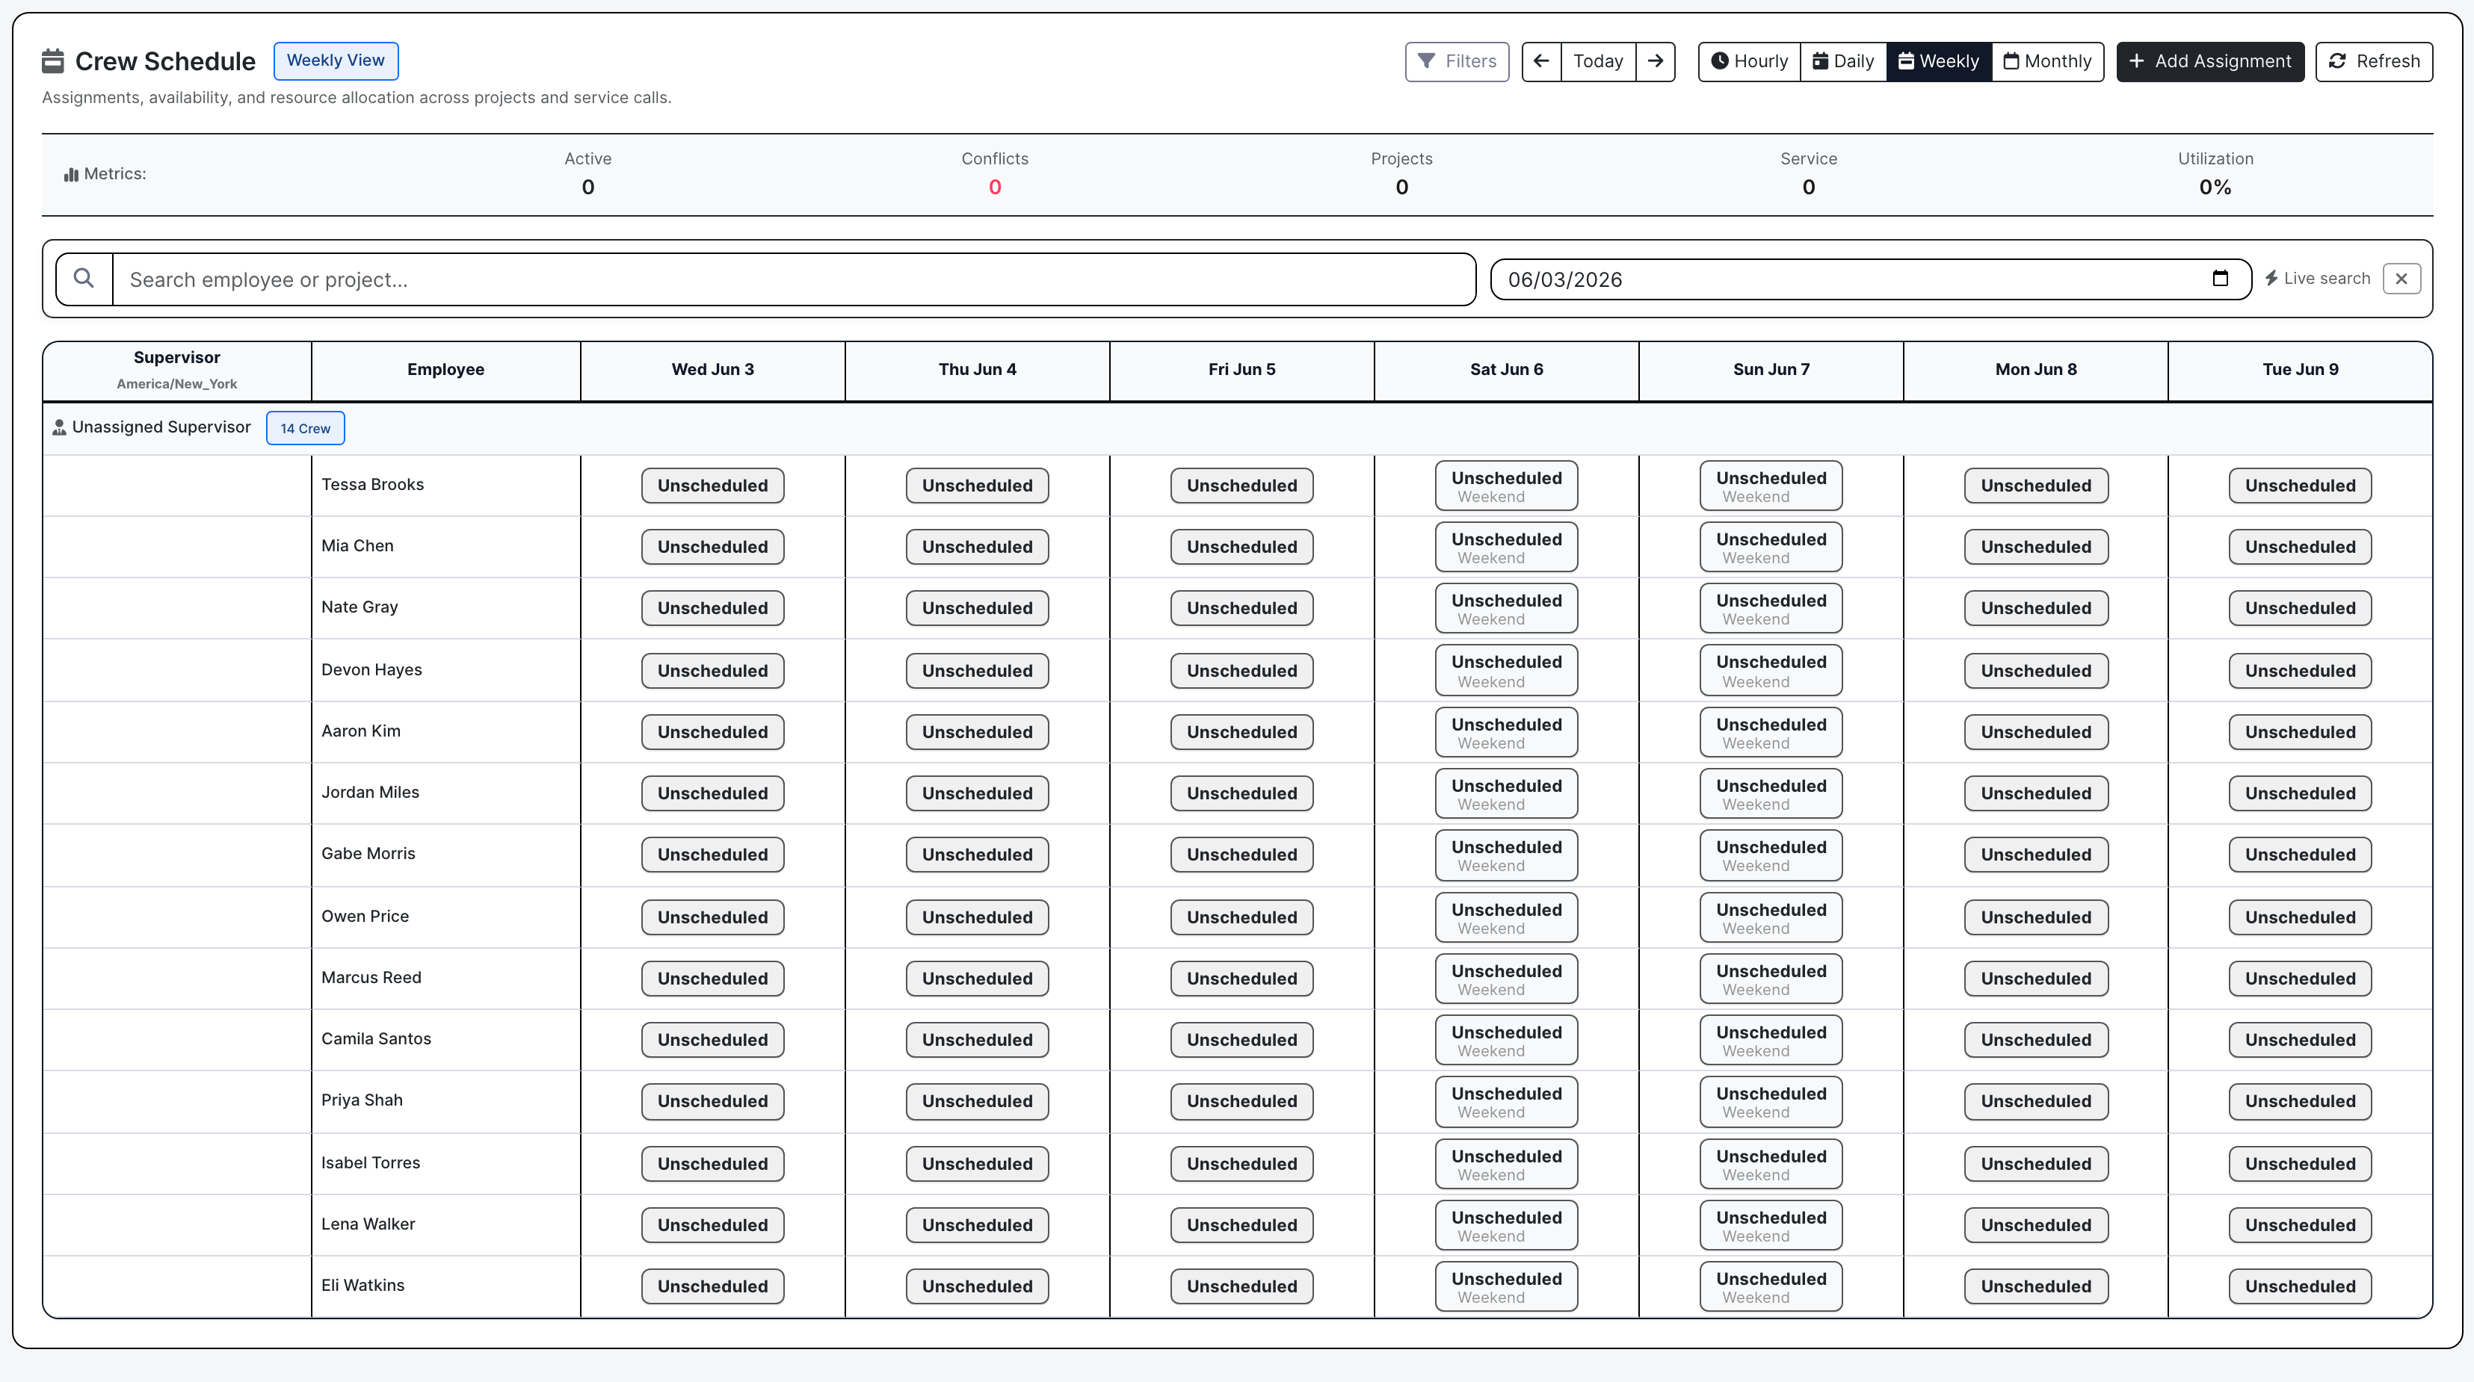Open Mia Chen Thu Jun 4 Unscheduled cell
Image resolution: width=2474 pixels, height=1382 pixels.
(977, 547)
